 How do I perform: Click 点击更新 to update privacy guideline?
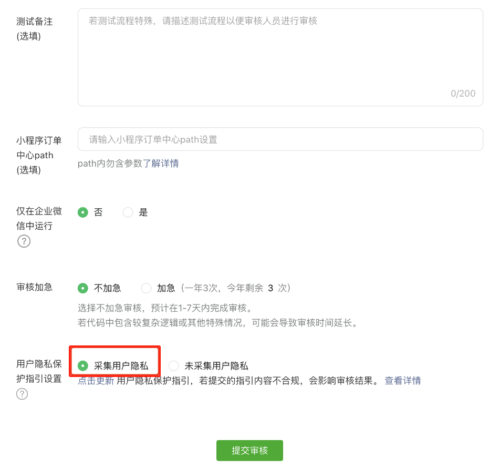point(96,381)
